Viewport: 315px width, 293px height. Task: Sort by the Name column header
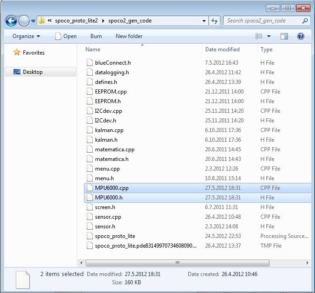93,50
